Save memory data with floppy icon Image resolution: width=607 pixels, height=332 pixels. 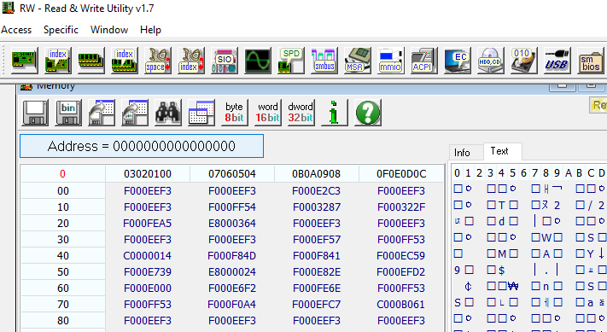[x=35, y=113]
